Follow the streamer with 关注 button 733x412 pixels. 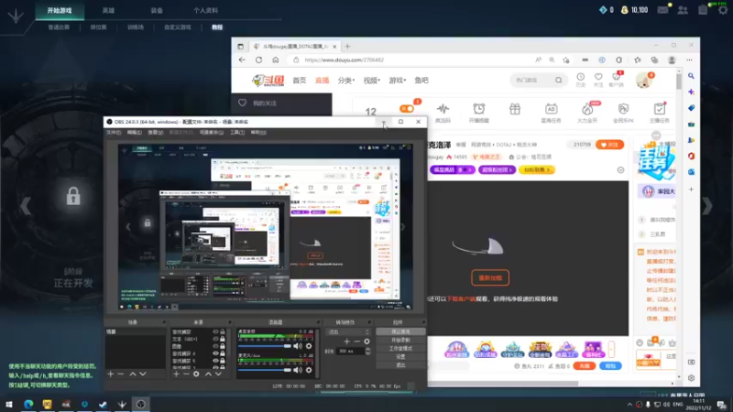pos(609,145)
